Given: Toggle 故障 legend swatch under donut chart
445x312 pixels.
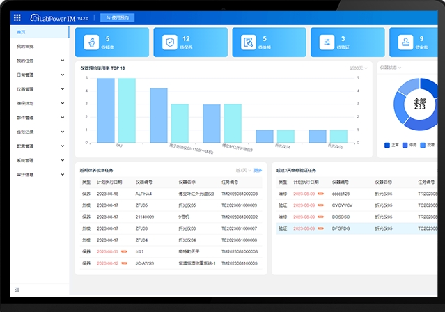Looking at the screenshot, I should (x=423, y=145).
